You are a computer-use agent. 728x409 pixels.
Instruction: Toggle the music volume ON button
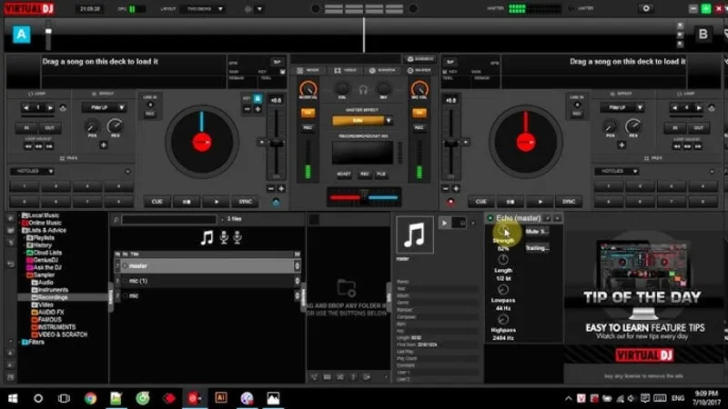click(x=308, y=113)
